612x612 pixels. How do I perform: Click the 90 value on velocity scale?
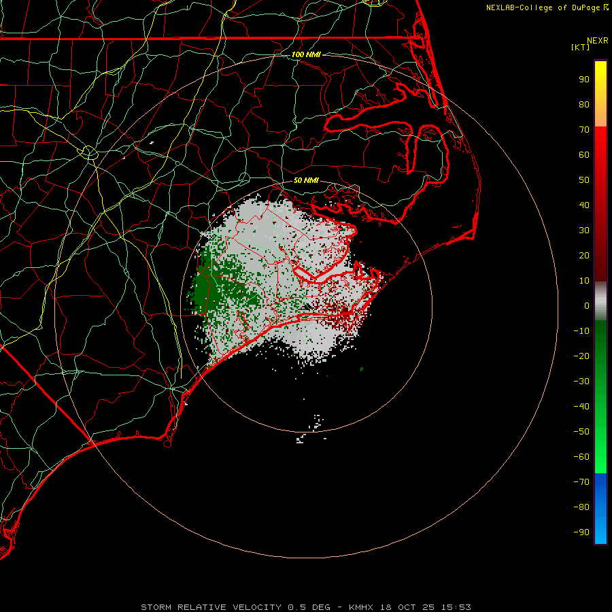tap(584, 80)
